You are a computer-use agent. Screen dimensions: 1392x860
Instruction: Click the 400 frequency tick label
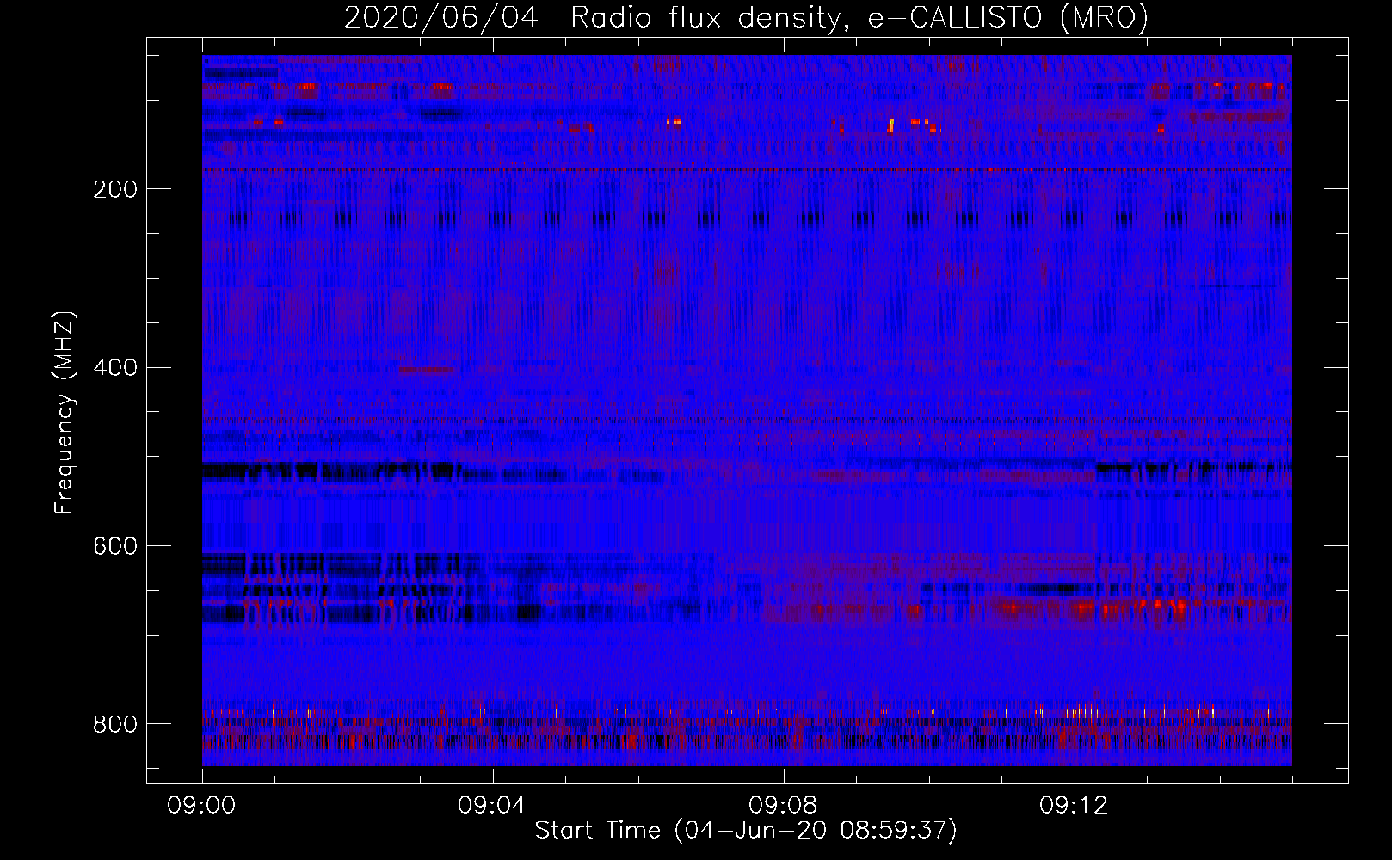(115, 368)
